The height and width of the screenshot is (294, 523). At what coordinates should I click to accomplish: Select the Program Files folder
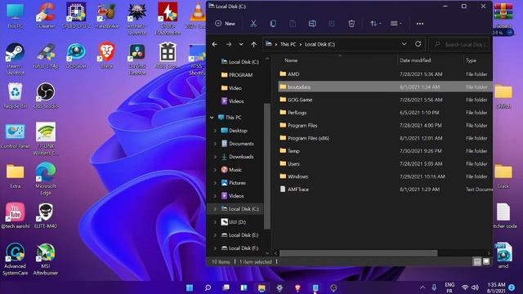pos(385,125)
